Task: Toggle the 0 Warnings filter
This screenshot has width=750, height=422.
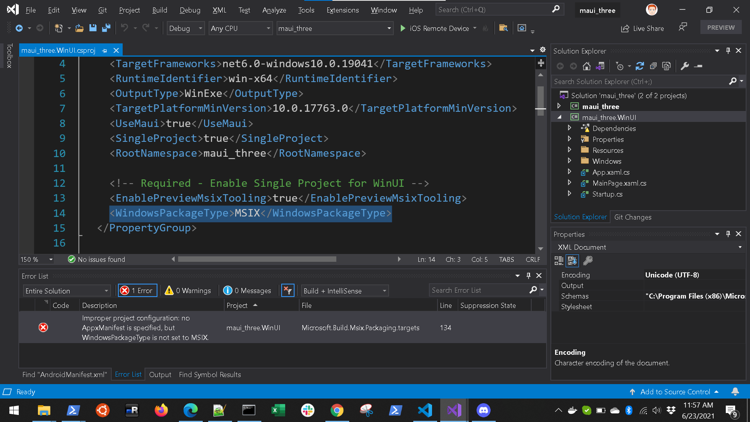Action: click(x=188, y=290)
